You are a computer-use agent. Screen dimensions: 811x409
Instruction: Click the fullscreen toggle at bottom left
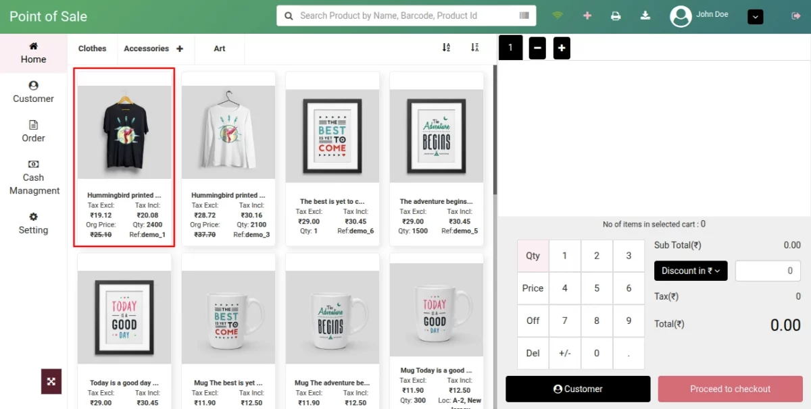51,381
